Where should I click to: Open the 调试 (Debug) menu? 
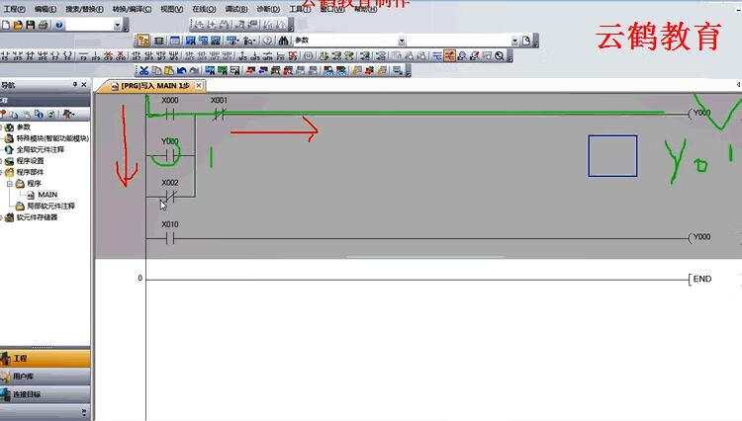[235, 9]
